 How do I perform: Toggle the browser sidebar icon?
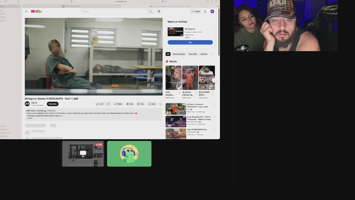click(x=5, y=1)
